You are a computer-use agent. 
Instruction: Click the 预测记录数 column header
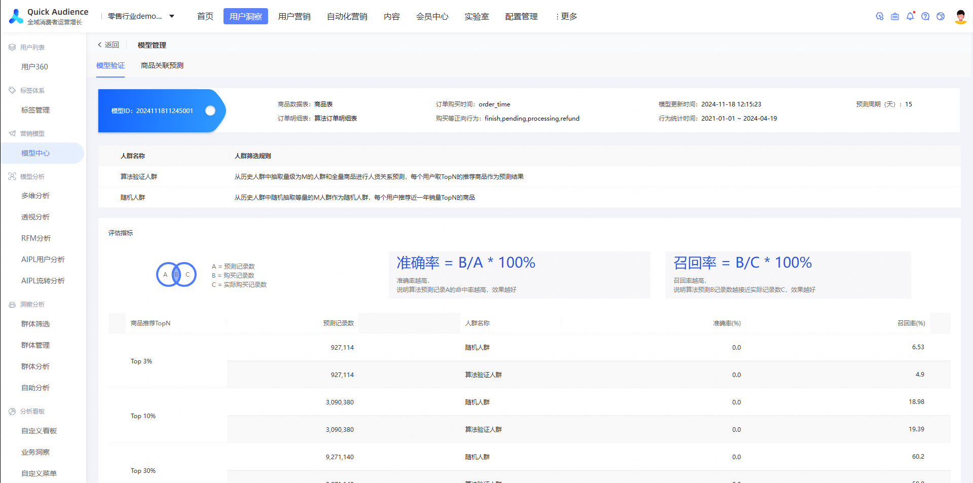(339, 323)
